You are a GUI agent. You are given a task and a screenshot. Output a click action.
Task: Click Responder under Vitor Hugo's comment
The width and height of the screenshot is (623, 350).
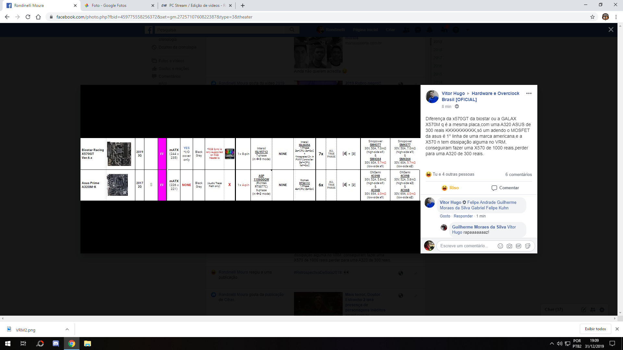coord(463,216)
